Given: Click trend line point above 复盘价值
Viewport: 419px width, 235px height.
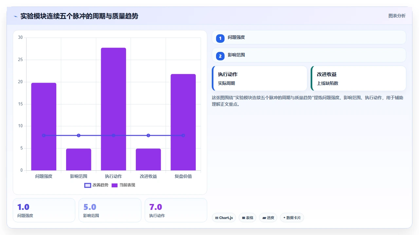Looking at the screenshot, I should click(183, 135).
